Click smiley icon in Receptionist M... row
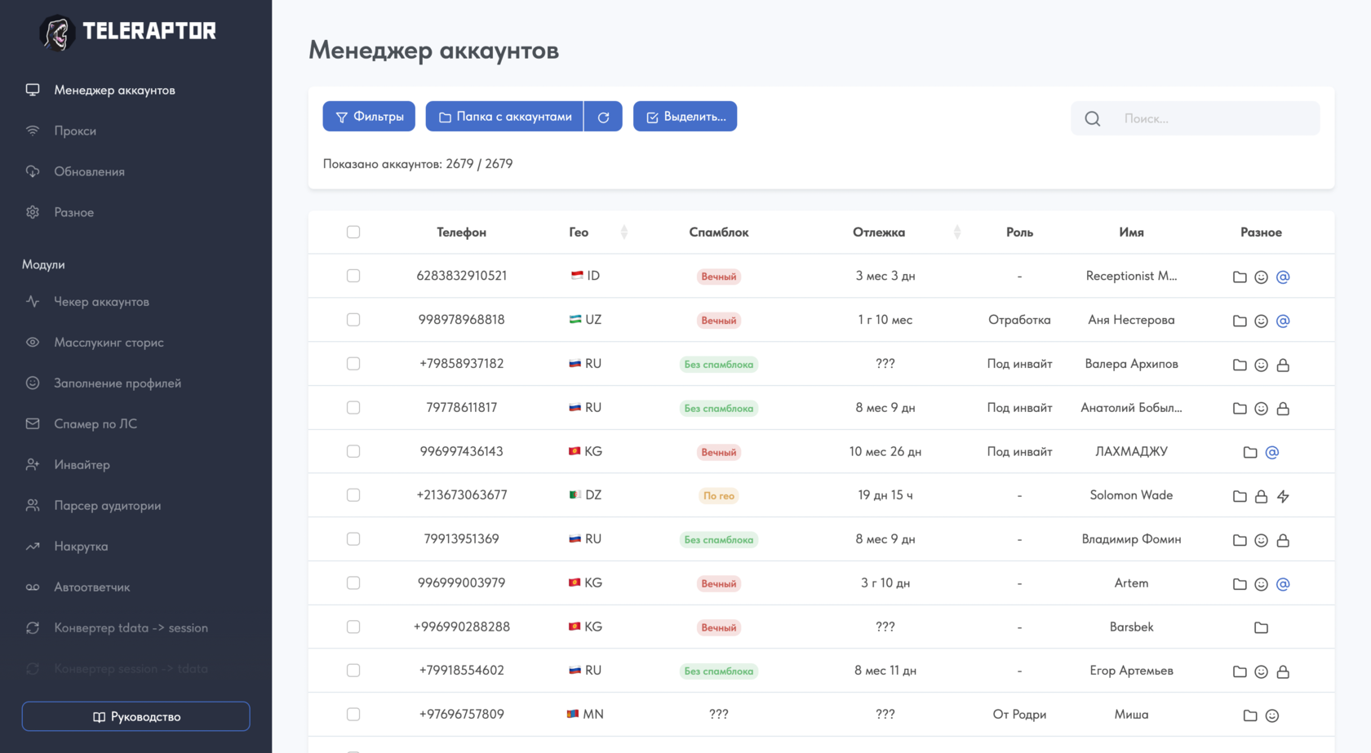Screen dimensions: 1371x753 coord(1261,277)
